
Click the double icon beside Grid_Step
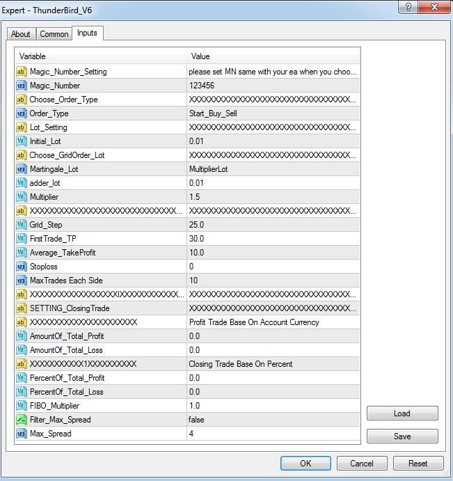coord(21,225)
